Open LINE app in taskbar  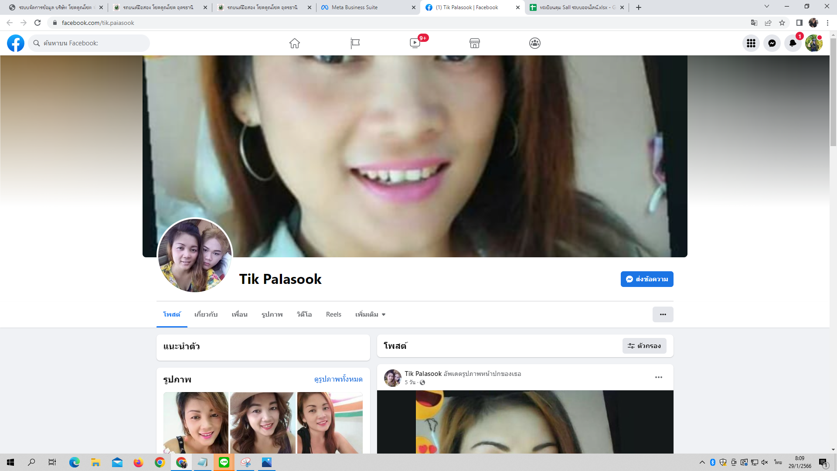224,462
